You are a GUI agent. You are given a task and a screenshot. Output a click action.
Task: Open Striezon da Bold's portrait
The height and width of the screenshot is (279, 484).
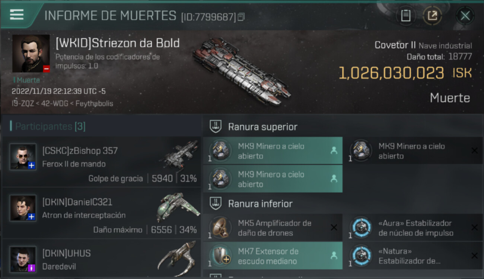pos(31,54)
